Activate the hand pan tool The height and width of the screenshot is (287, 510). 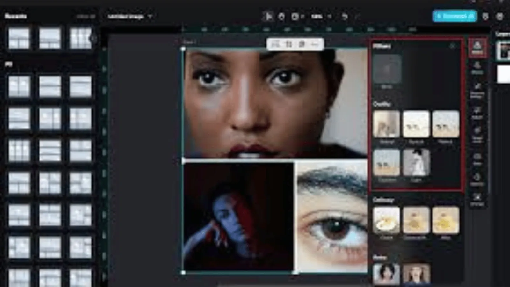282,16
